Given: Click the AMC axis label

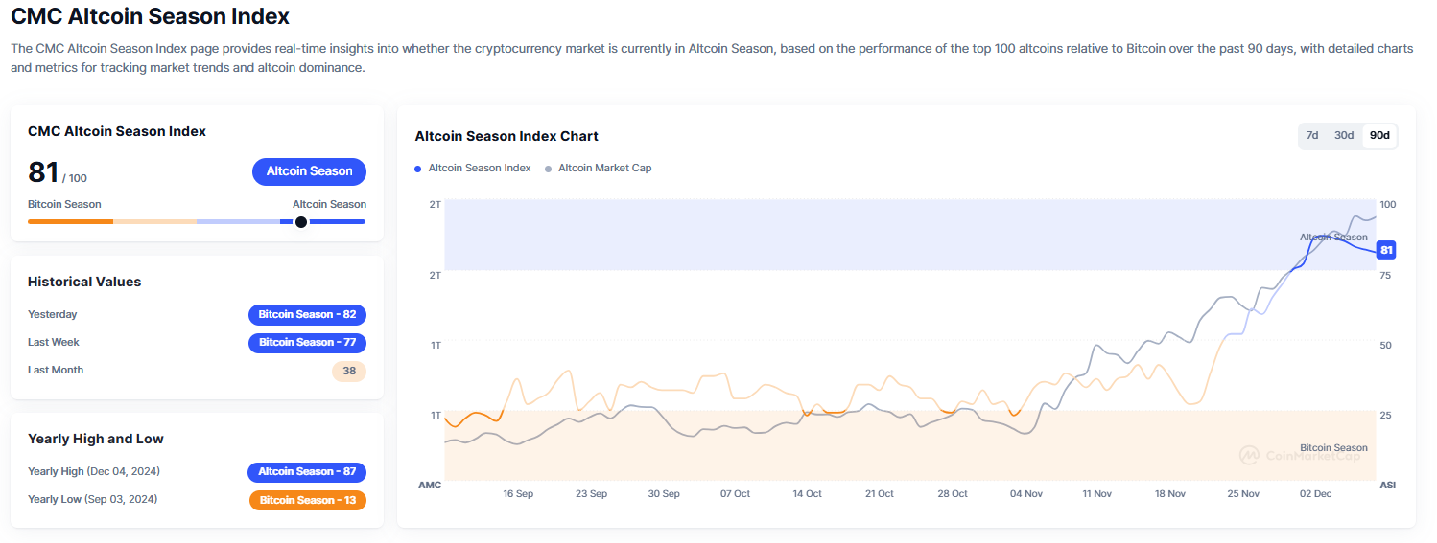Looking at the screenshot, I should (x=430, y=486).
